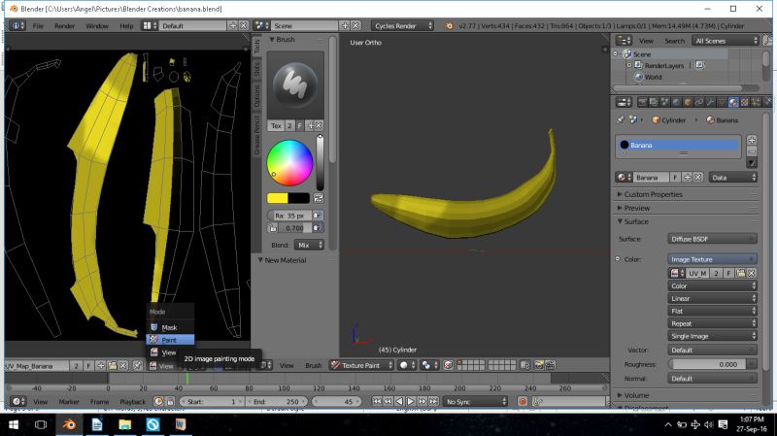Viewport: 777px width, 436px height.
Task: Click the timeline Play button
Action: click(x=411, y=401)
